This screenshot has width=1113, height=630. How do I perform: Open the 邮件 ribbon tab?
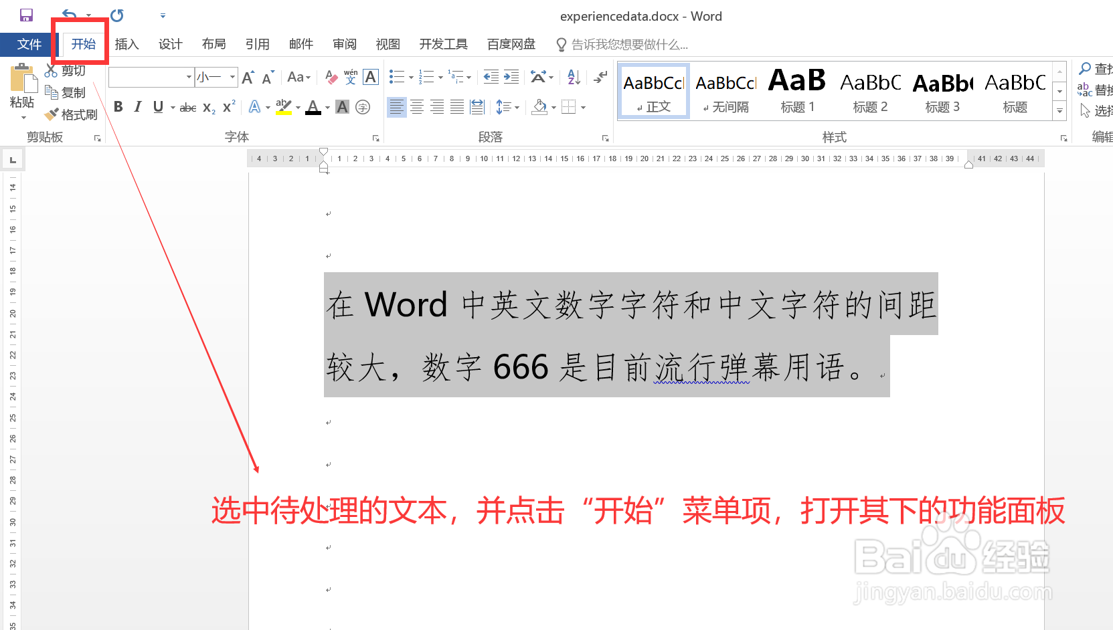[301, 44]
